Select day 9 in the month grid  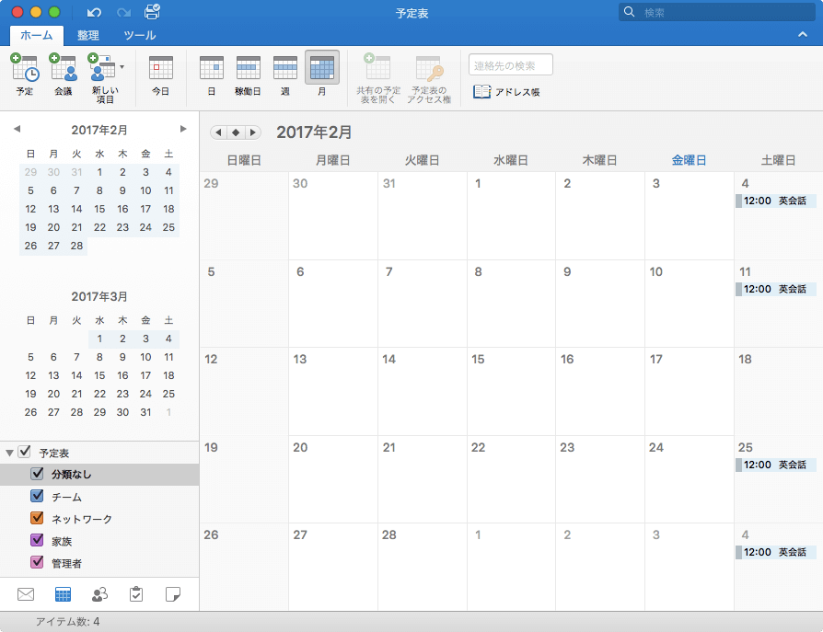[600, 304]
